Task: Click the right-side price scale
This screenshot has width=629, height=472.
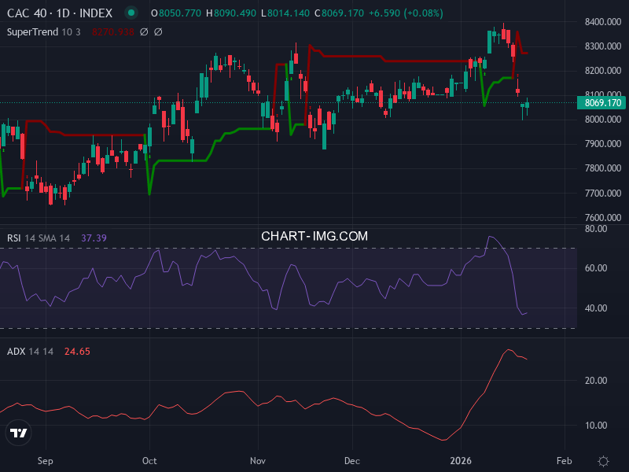Action: click(x=600, y=157)
